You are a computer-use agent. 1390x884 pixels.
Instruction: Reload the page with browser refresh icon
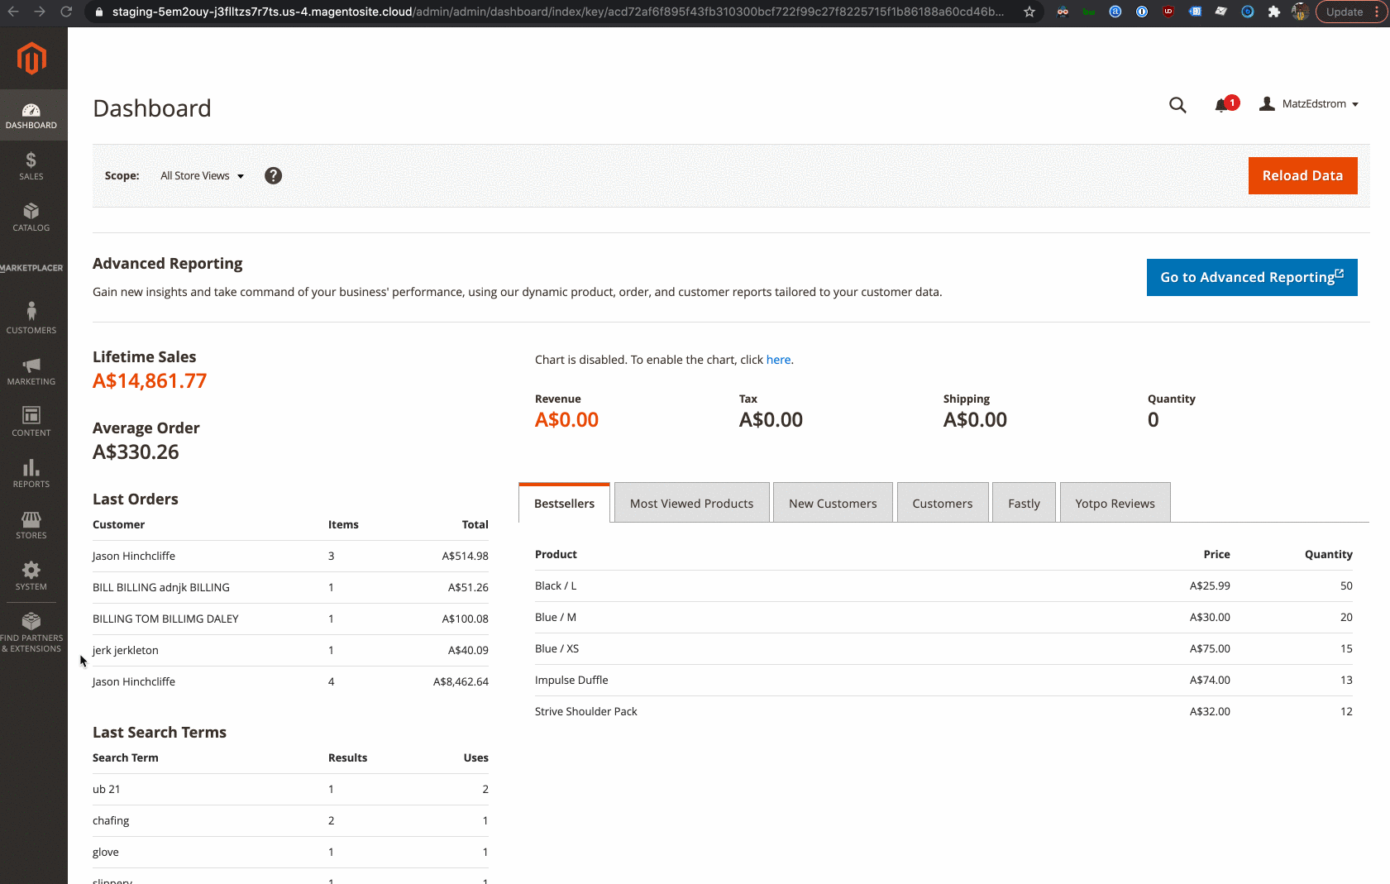click(66, 12)
